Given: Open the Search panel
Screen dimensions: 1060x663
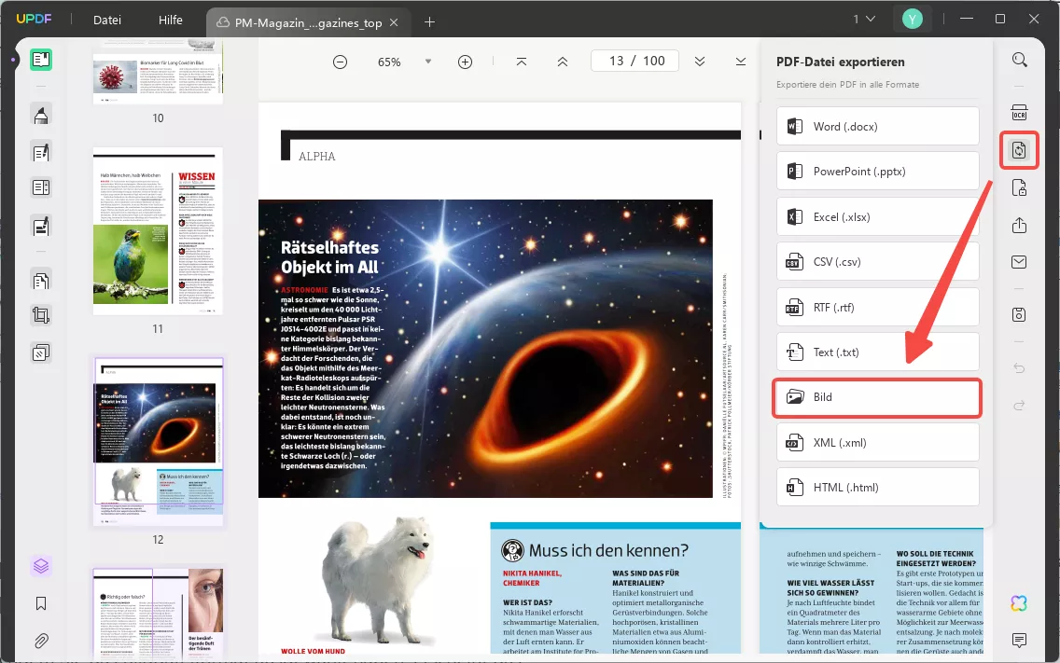Looking at the screenshot, I should click(x=1019, y=60).
